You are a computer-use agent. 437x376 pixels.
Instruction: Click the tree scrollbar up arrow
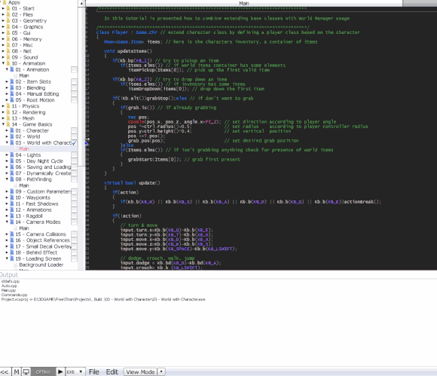pos(81,3)
